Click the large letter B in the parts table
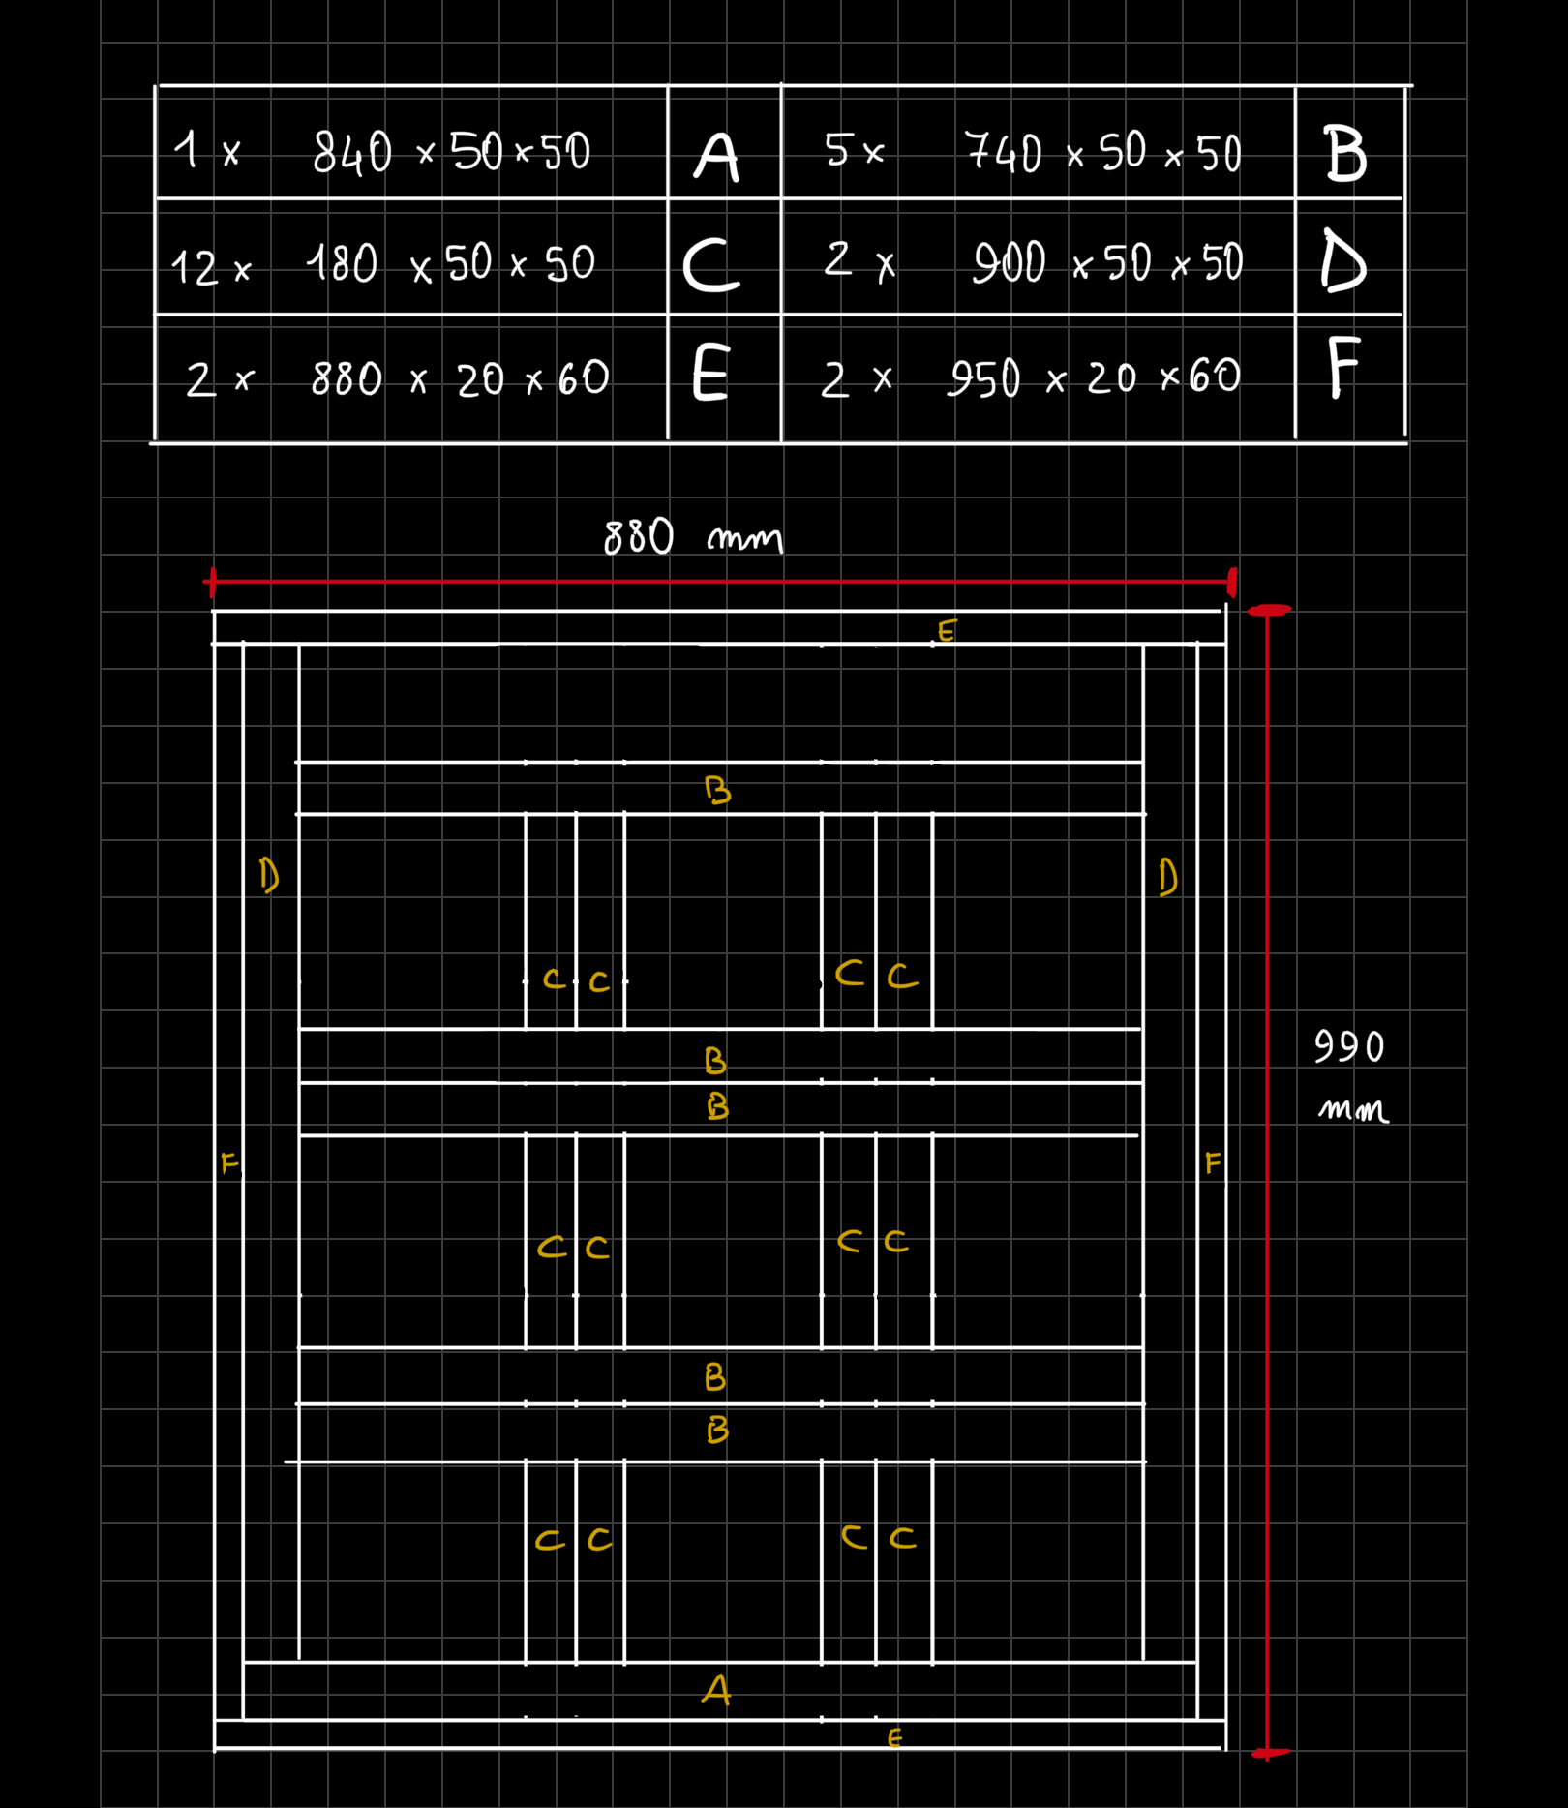Image resolution: width=1568 pixels, height=1808 pixels. click(1345, 155)
